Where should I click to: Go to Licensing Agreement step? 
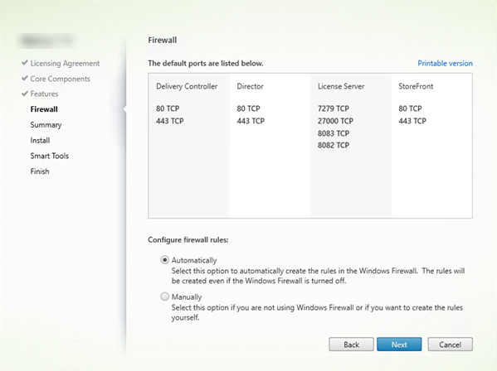[65, 63]
